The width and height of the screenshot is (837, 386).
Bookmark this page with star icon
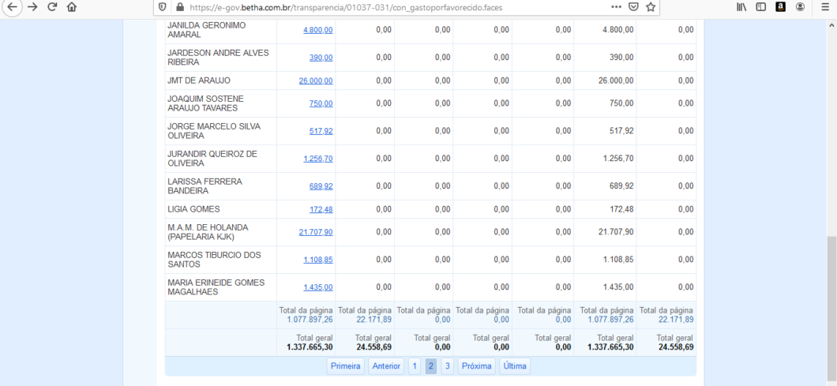(x=651, y=7)
